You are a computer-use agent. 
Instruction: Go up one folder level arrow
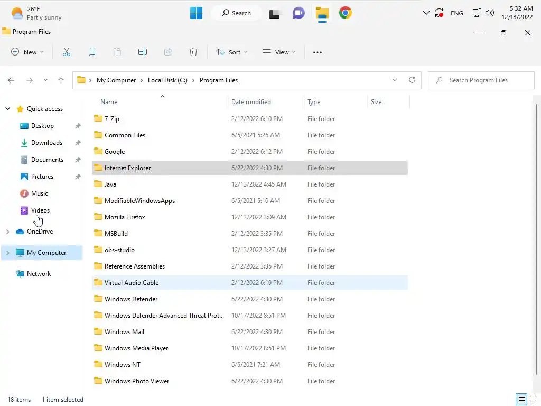pyautogui.click(x=61, y=80)
